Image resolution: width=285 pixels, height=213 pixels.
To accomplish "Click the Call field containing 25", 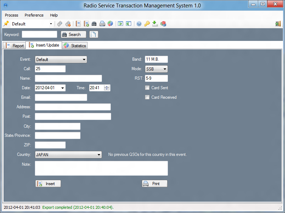I will tap(50, 69).
